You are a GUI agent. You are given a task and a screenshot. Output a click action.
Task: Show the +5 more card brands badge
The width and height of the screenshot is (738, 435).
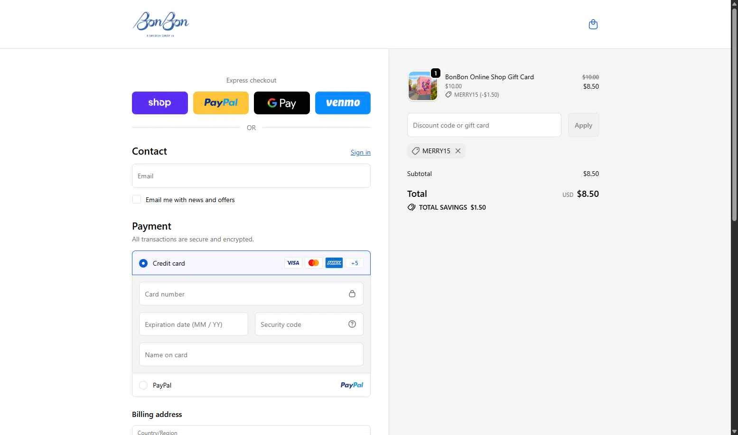355,263
